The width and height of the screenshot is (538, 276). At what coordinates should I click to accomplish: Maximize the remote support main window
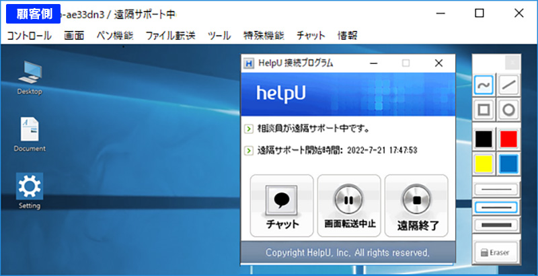coord(479,13)
